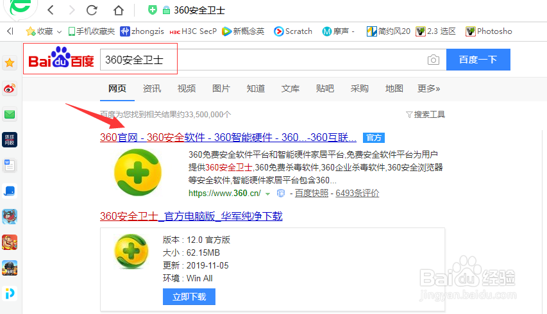Click the 360 logo thumbnail in first result
Viewport: 547px width, 314px height.
(x=138, y=172)
